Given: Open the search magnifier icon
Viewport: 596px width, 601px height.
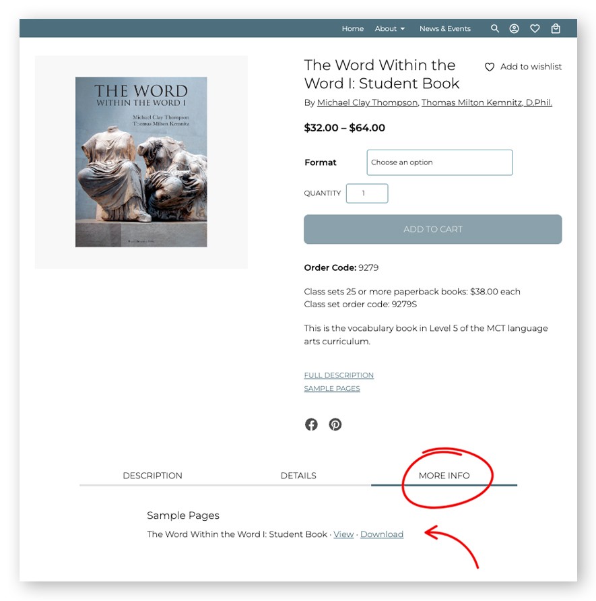Looking at the screenshot, I should click(x=495, y=29).
